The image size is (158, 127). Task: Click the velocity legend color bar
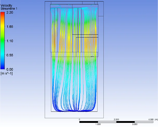click(x=3, y=41)
